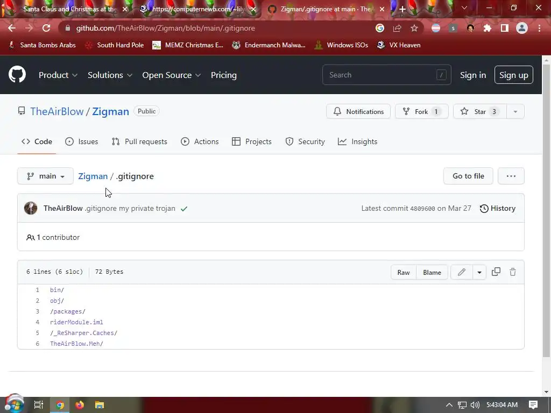Image resolution: width=551 pixels, height=413 pixels.
Task: Open the Projects tab
Action: click(252, 141)
